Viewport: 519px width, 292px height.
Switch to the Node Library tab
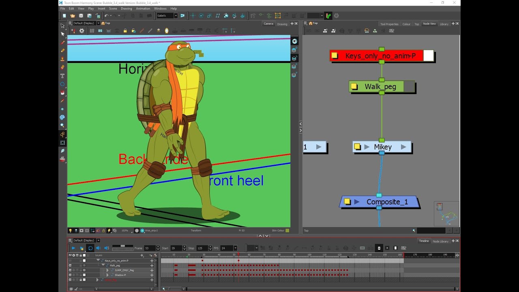pos(440,241)
